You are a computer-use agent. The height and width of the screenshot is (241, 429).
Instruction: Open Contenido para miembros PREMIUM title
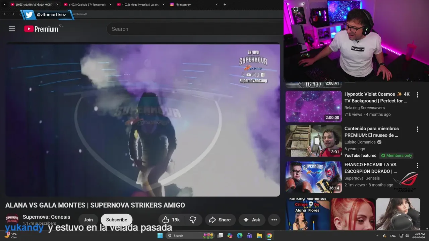point(372,132)
